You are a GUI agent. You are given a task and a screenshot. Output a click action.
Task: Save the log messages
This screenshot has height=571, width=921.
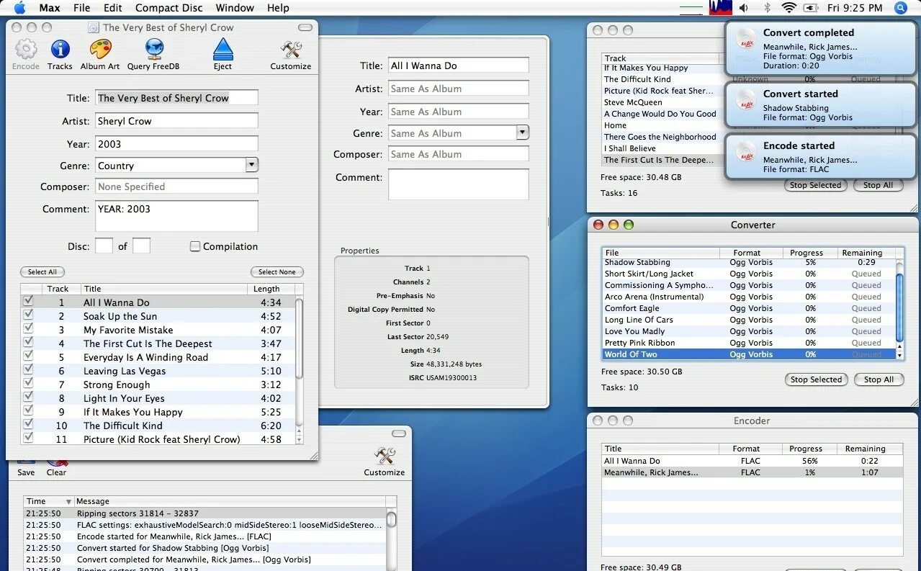26,467
